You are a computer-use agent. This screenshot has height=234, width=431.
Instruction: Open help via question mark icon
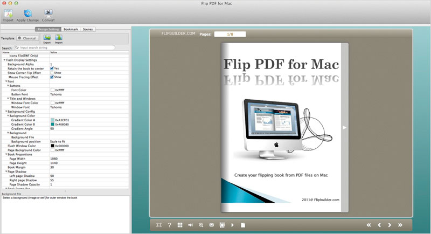click(169, 225)
